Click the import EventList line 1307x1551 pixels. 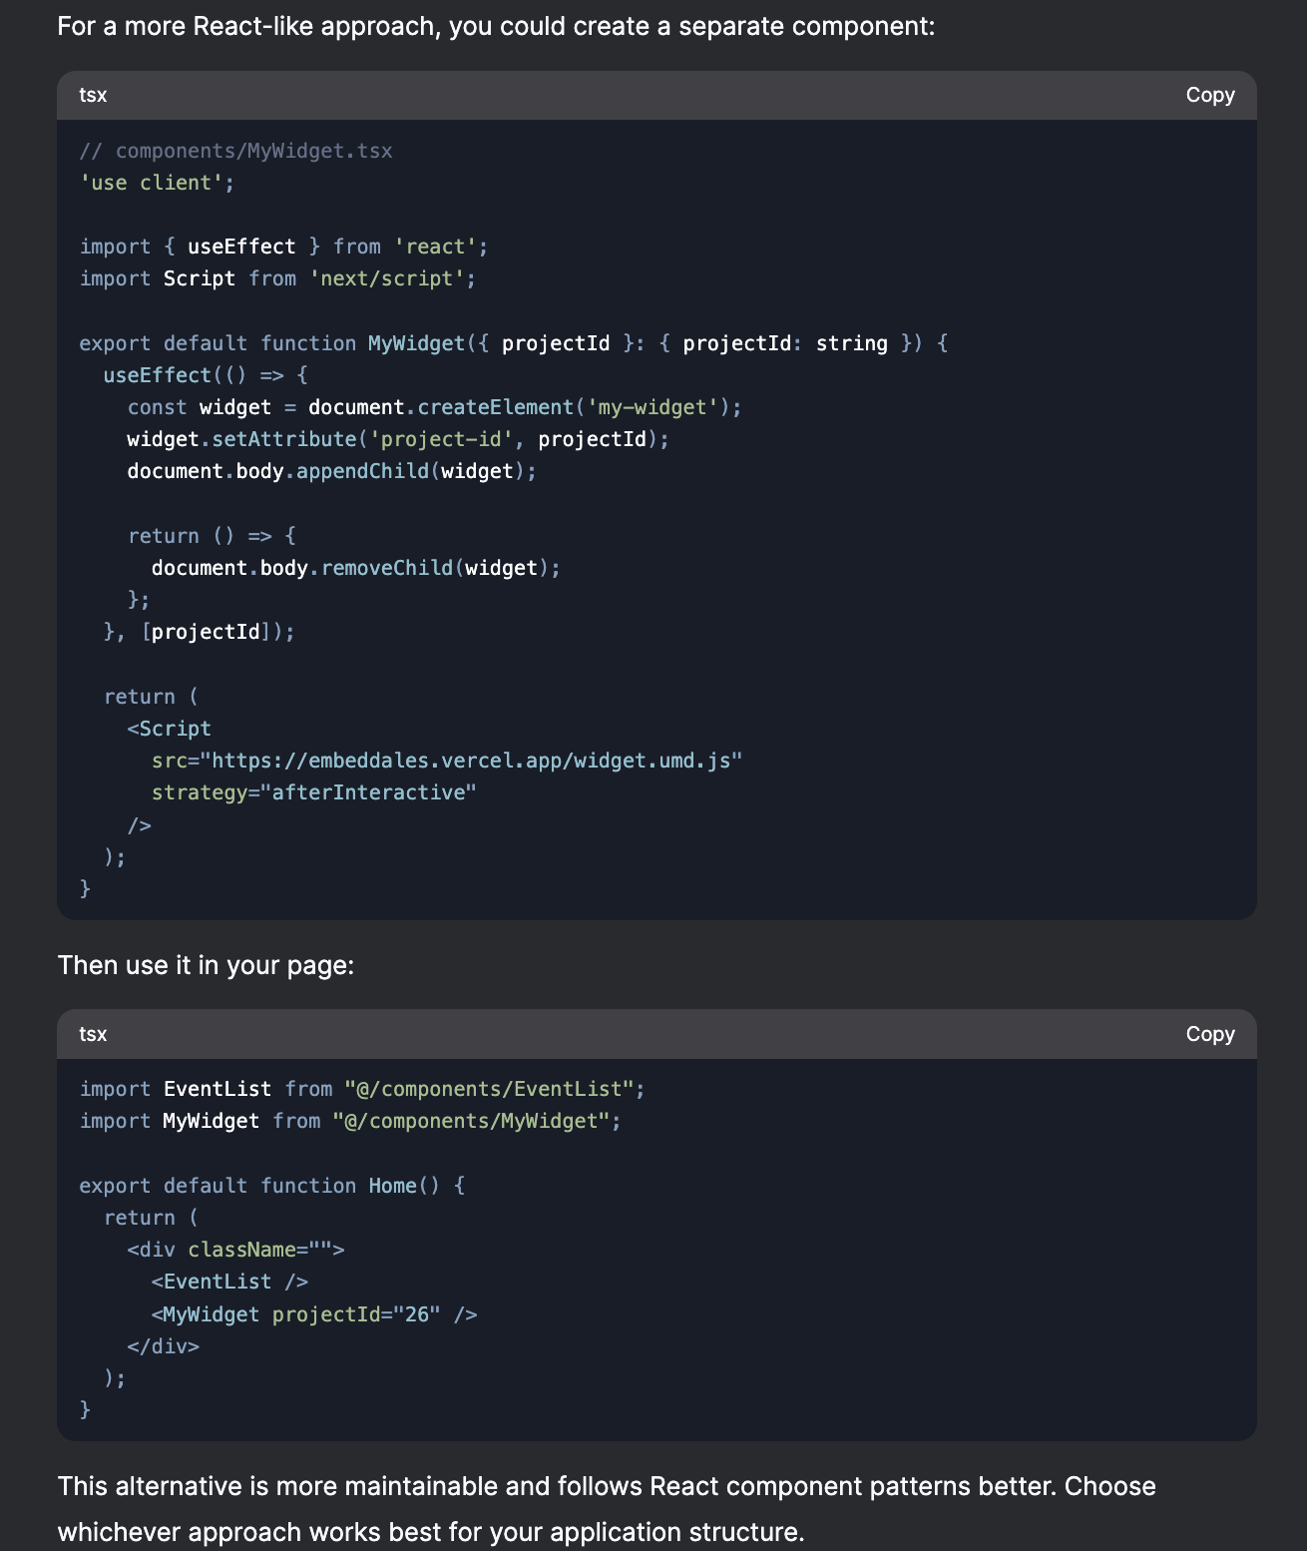362,1089
